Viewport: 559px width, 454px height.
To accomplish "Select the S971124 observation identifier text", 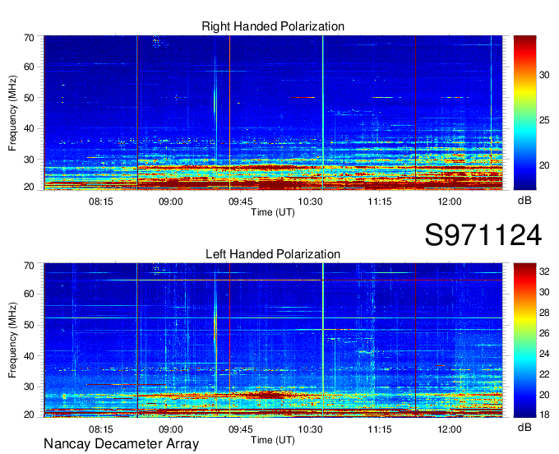I will point(483,235).
